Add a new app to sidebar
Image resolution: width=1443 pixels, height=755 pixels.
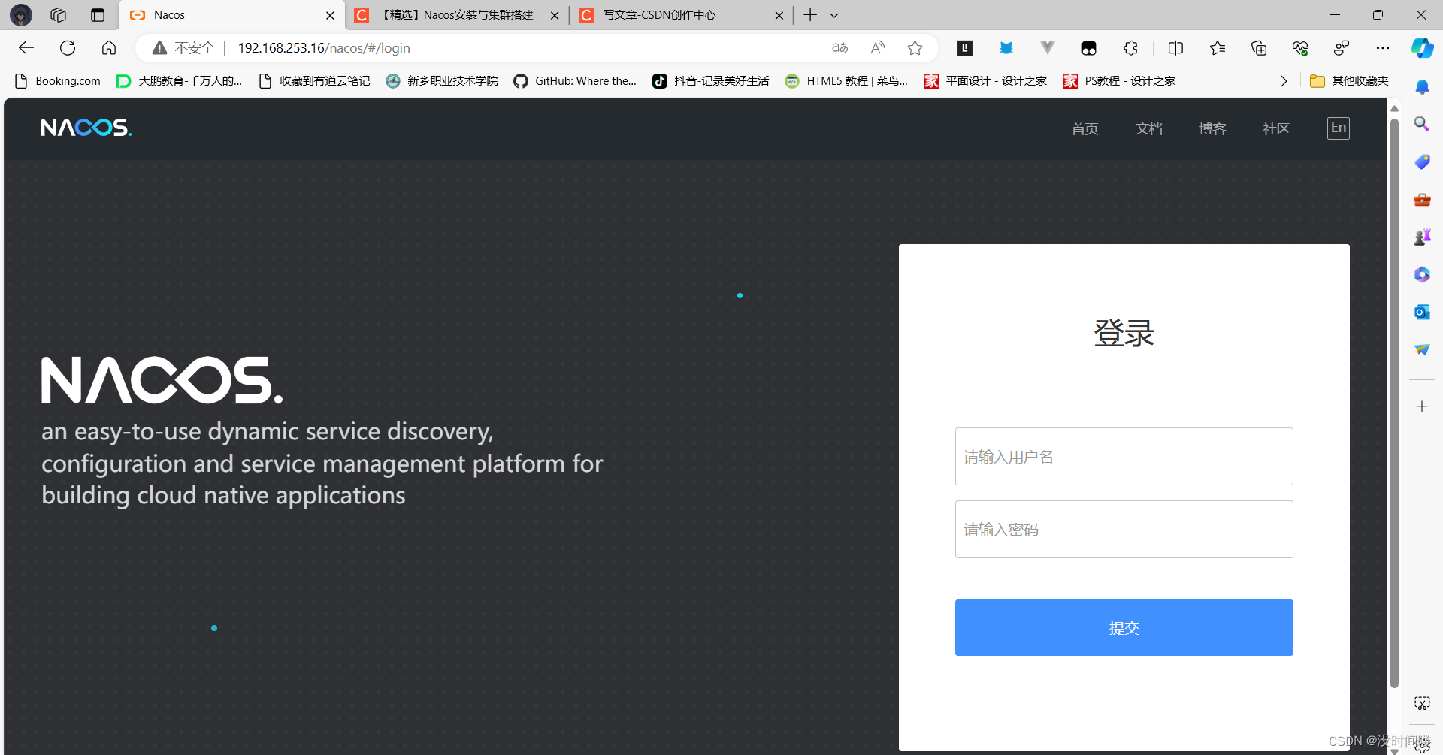(1422, 406)
